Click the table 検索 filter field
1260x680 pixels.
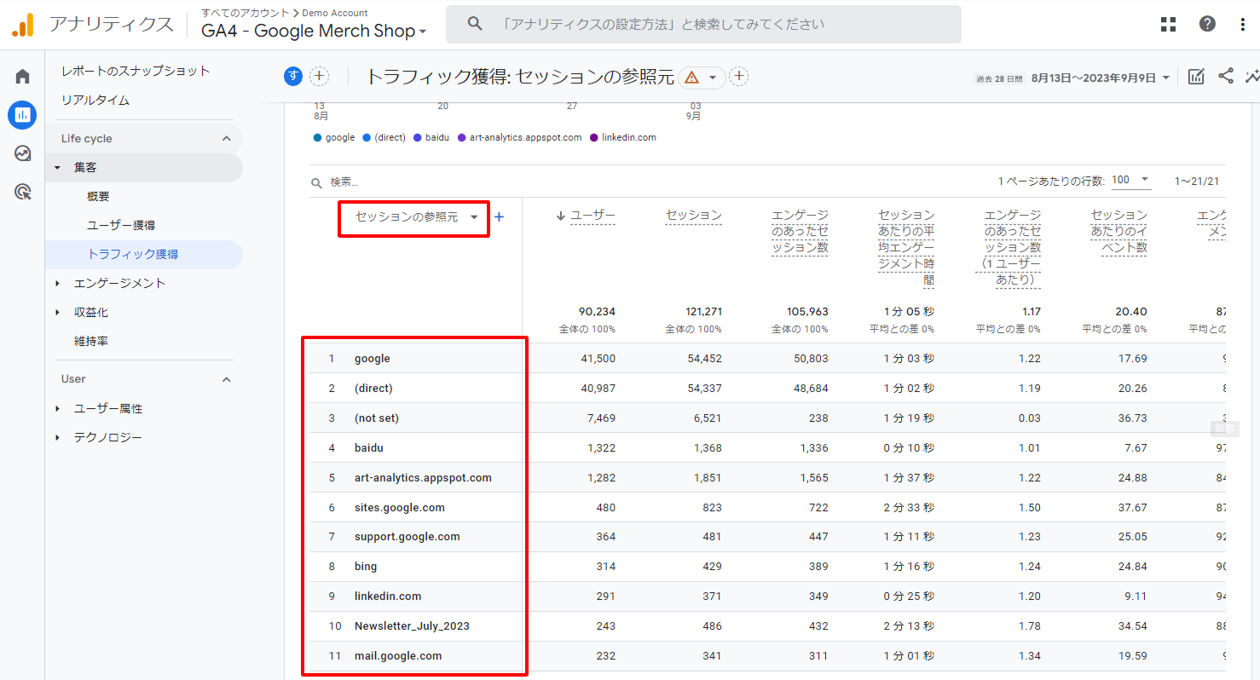[x=345, y=182]
